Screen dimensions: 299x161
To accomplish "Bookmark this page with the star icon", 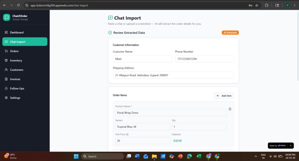I will (x=257, y=5).
